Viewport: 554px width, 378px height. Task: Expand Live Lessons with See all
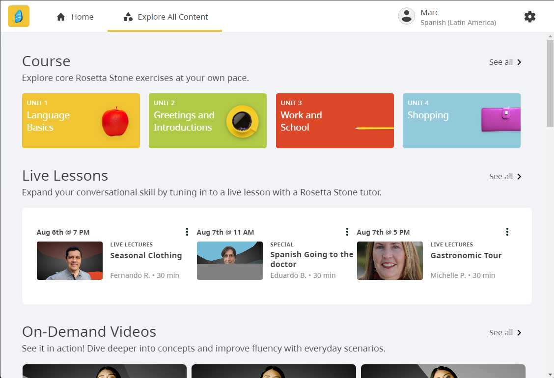[505, 177]
